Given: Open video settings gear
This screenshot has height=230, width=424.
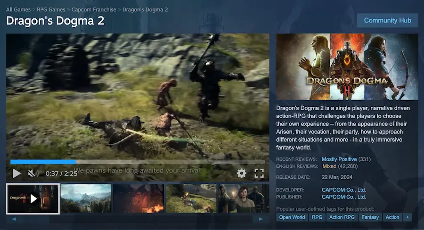Looking at the screenshot, I should [241, 173].
